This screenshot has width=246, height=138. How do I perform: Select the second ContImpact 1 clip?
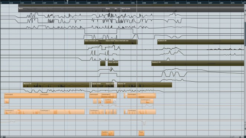click(62, 112)
